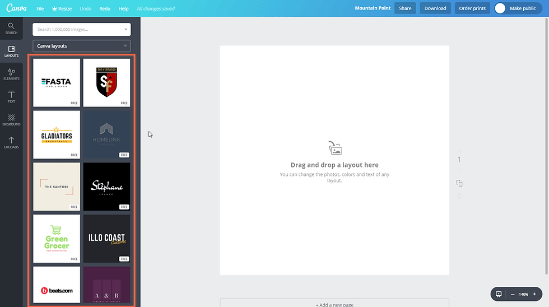Zoom out with minus button
Image resolution: width=549 pixels, height=307 pixels.
pos(513,295)
